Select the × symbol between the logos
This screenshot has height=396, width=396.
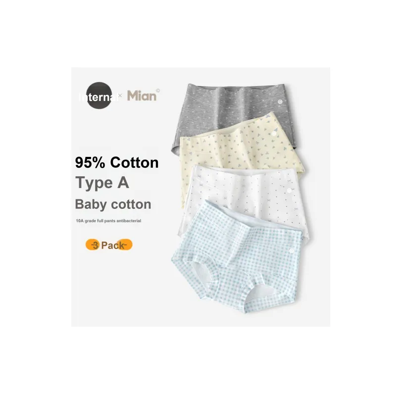pos(120,95)
